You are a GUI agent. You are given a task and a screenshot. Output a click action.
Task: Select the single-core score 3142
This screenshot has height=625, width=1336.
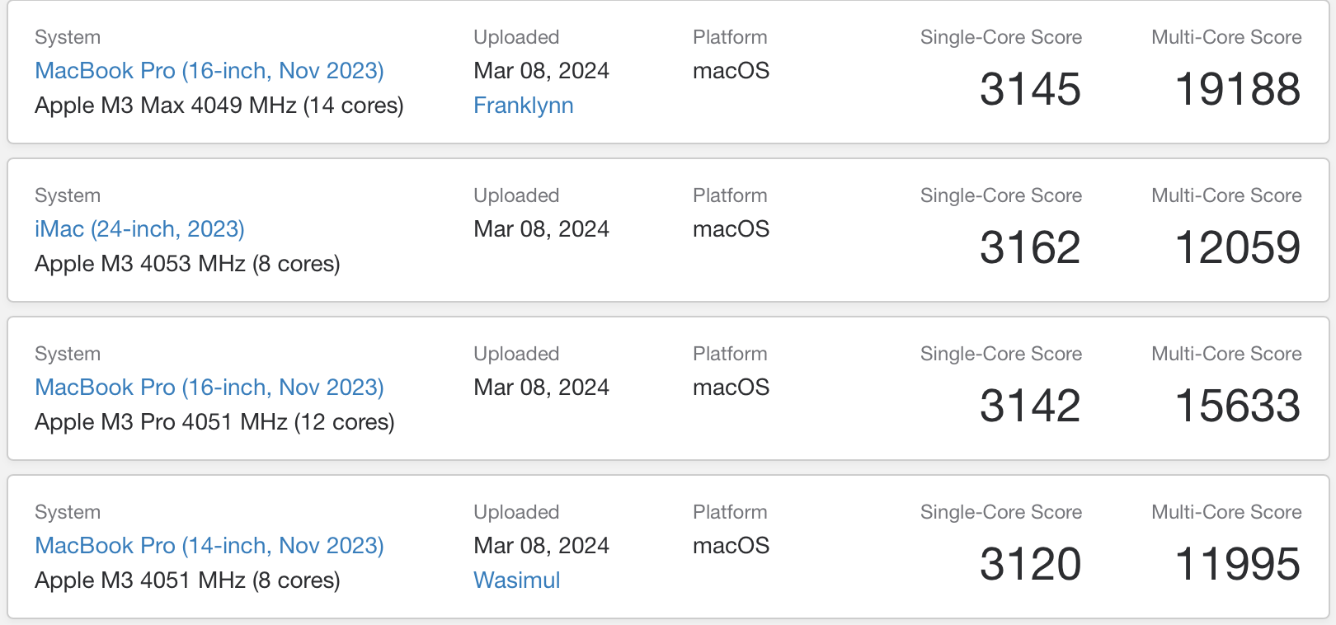tap(1030, 406)
